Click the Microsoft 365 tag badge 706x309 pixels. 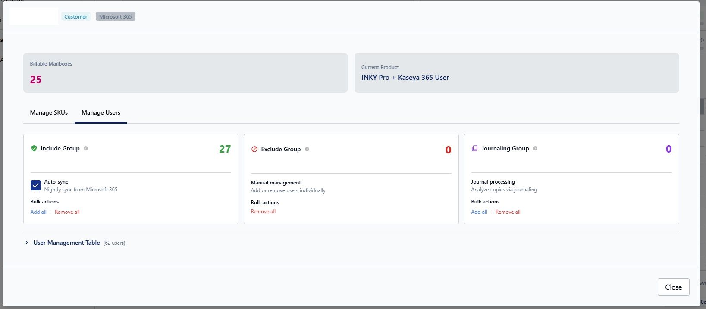(x=116, y=16)
